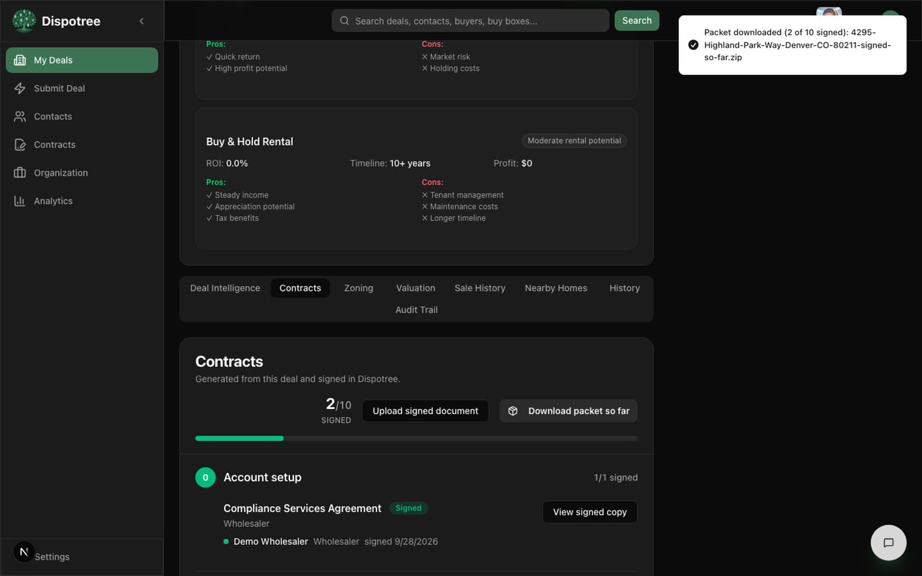Image resolution: width=922 pixels, height=576 pixels.
Task: Open the user avatar photo
Action: point(829,12)
